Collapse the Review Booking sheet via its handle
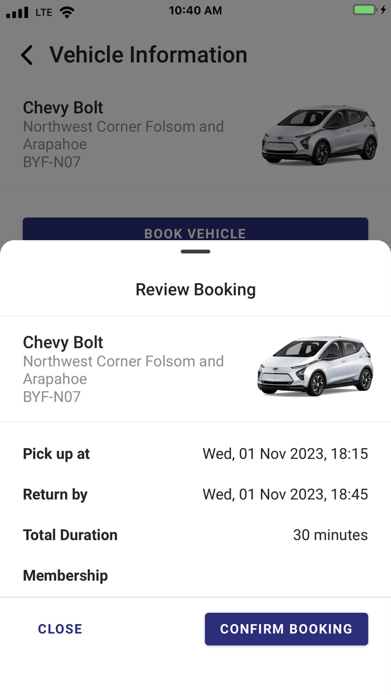 coord(195,251)
